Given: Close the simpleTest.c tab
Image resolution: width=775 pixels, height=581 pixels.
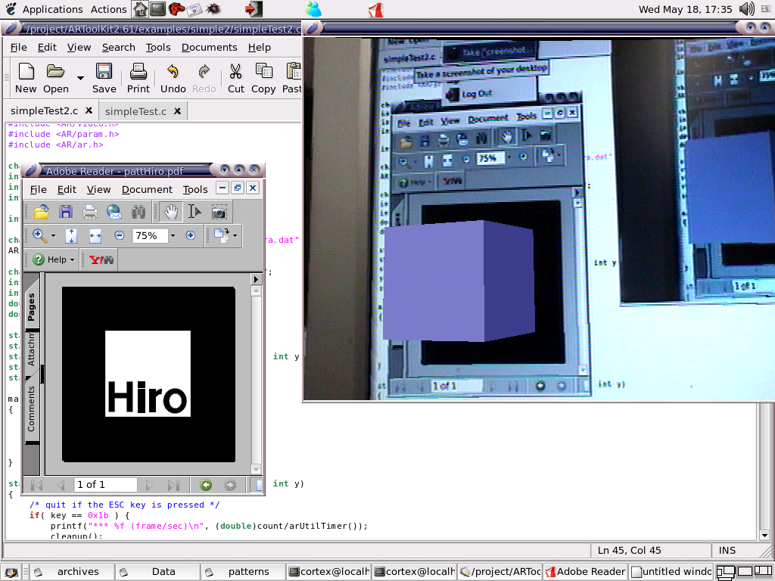Looking at the screenshot, I should [x=177, y=111].
